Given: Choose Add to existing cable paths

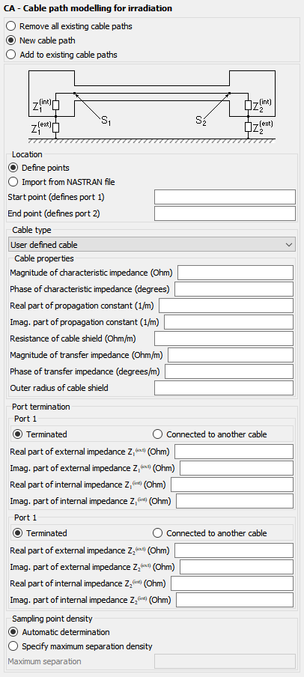Looking at the screenshot, I should click(62, 55).
